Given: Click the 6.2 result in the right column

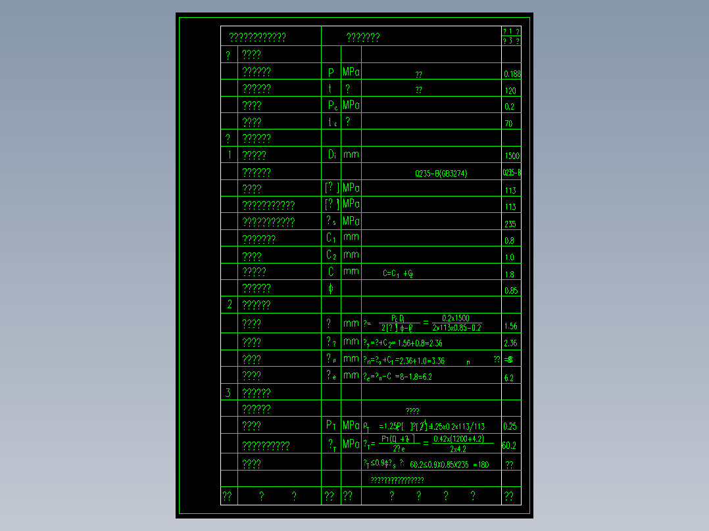Looking at the screenshot, I should pyautogui.click(x=508, y=378).
